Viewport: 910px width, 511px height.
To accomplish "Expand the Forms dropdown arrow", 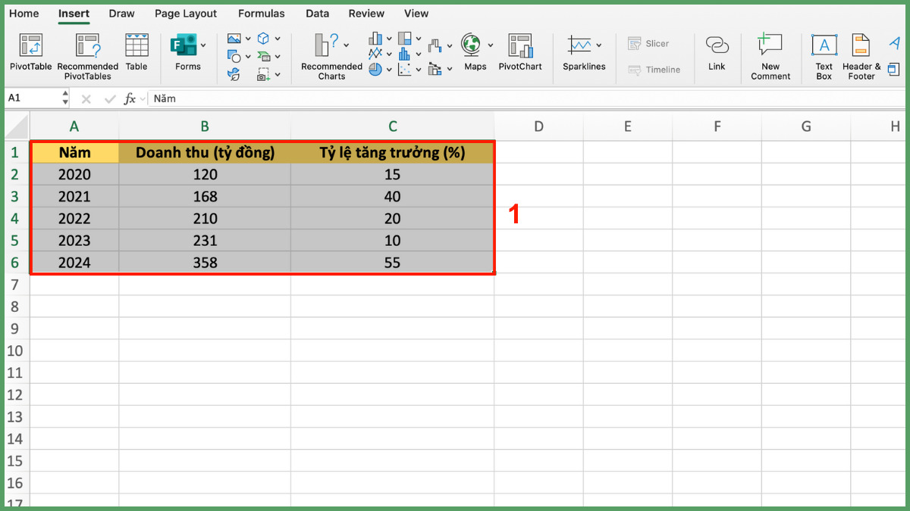I will pyautogui.click(x=203, y=45).
